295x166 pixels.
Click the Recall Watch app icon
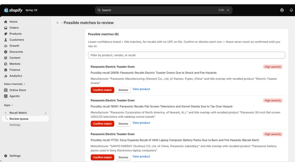(6, 113)
